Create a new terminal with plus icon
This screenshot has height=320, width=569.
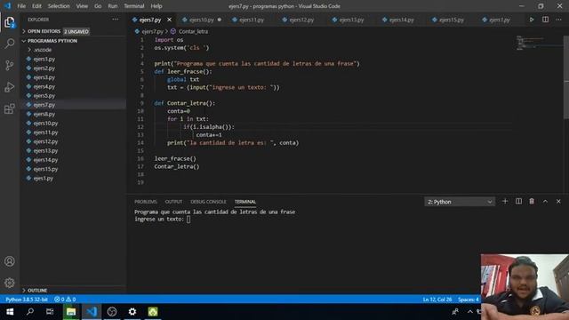tap(505, 202)
